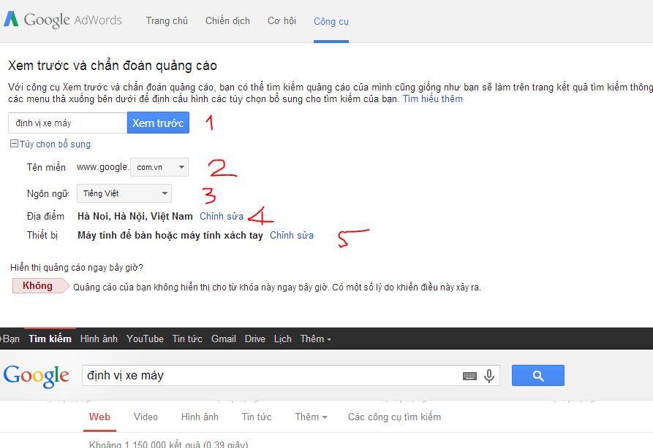This screenshot has height=448, width=653.
Task: Click Chỉnh sửa next to Địa điểm
Action: tap(222, 216)
